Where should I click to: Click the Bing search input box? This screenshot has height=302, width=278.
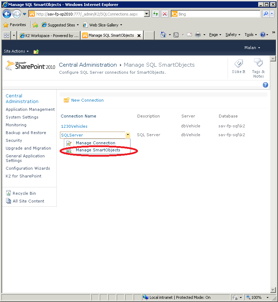[216, 14]
